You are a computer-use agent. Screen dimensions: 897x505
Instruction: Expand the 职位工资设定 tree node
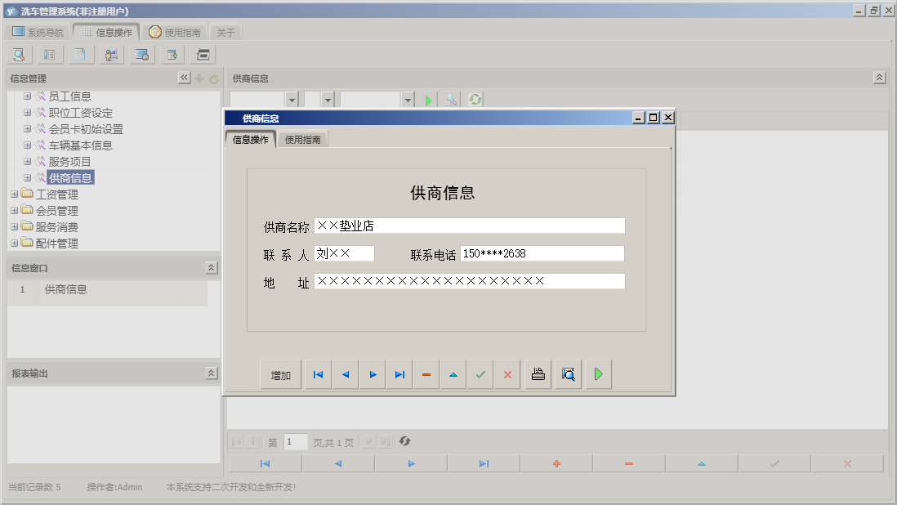click(27, 113)
